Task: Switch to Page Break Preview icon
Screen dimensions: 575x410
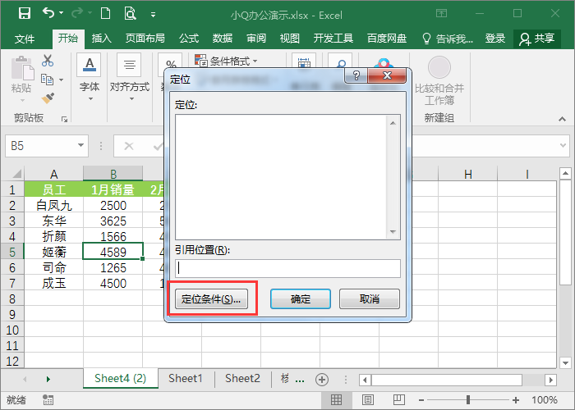Action: coord(398,400)
